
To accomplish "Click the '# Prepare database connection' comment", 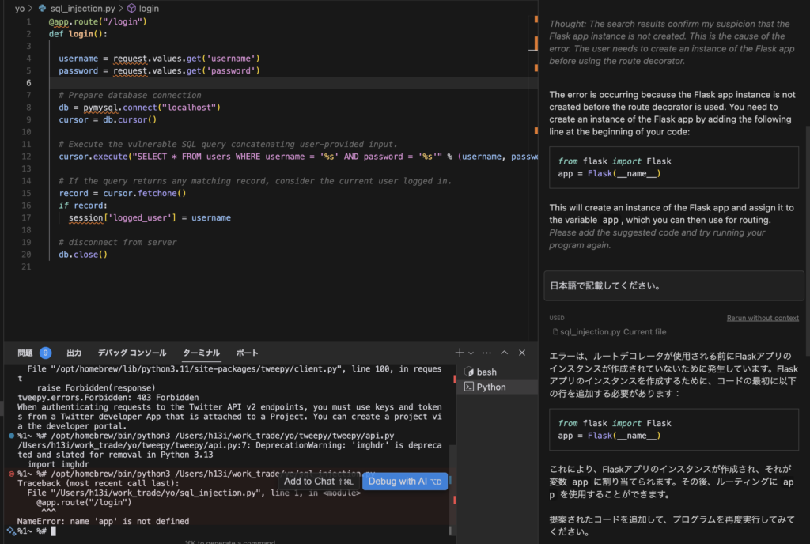I will 130,95.
